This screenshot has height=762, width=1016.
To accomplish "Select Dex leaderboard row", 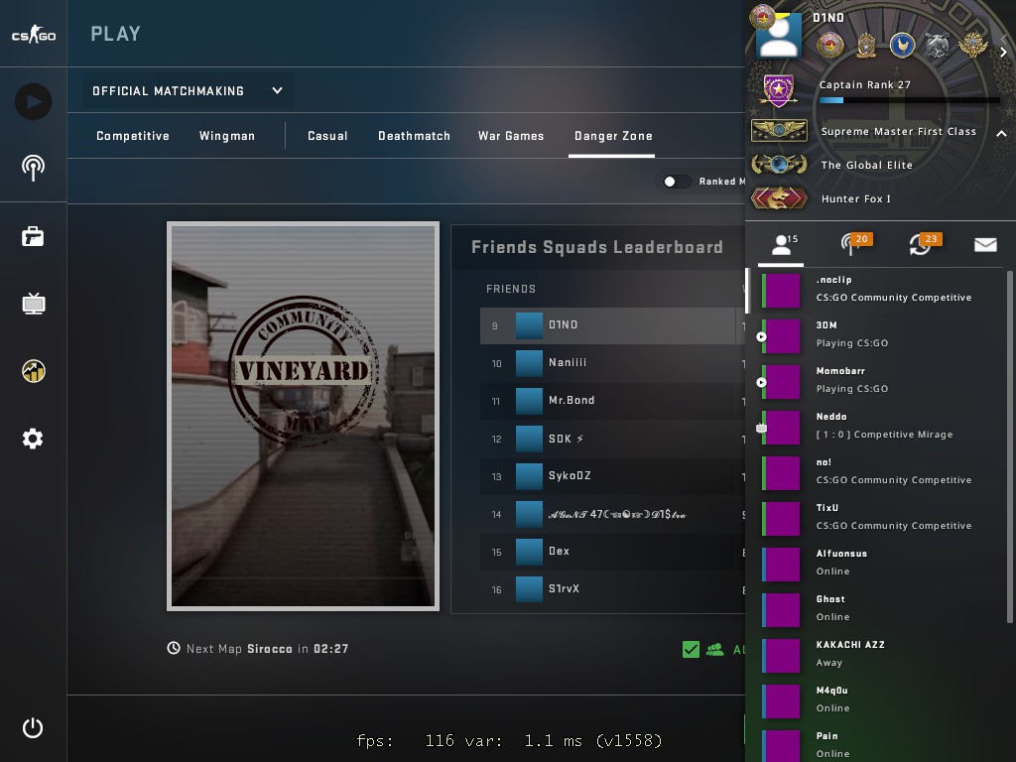I will [x=612, y=552].
